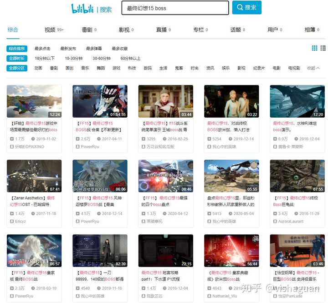This screenshot has width=328, height=303.
Task: Filter category to 生活
Action: [x=163, y=68]
